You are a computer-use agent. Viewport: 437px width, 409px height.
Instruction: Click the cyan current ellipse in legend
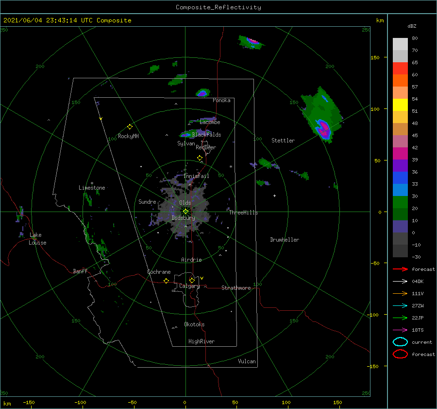click(x=400, y=342)
